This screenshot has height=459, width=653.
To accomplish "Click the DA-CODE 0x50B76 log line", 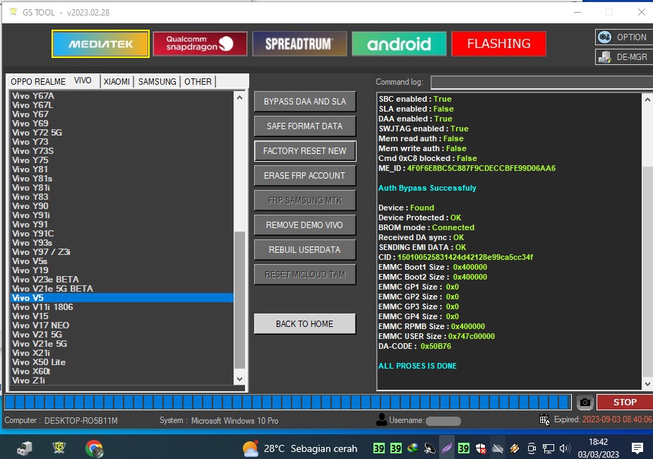I will [x=414, y=346].
